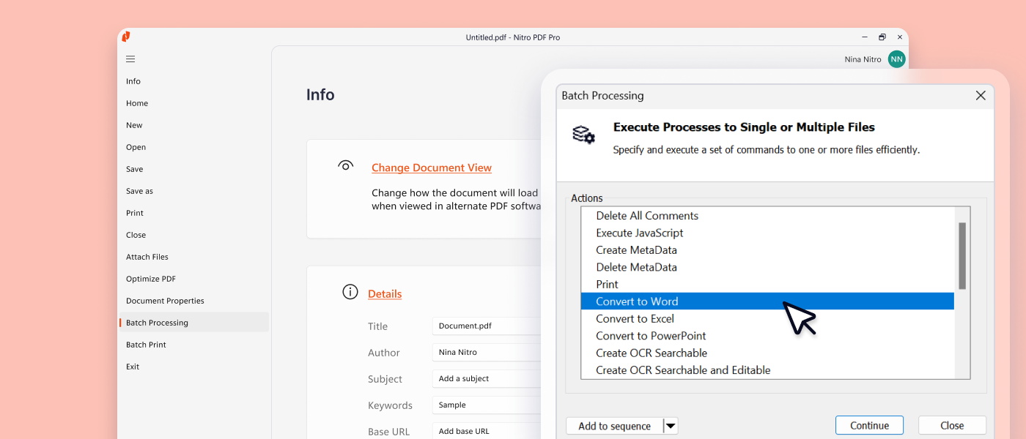Close the Batch Processing dialog
The image size is (1026, 439).
coord(981,95)
